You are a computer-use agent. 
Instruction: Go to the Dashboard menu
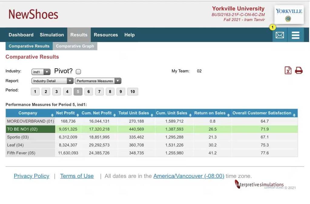pyautogui.click(x=21, y=35)
